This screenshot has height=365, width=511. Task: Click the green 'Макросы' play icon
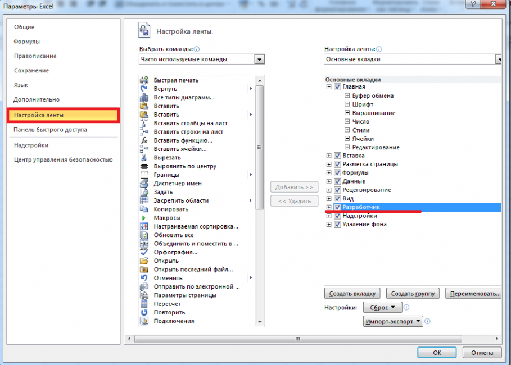tap(144, 218)
